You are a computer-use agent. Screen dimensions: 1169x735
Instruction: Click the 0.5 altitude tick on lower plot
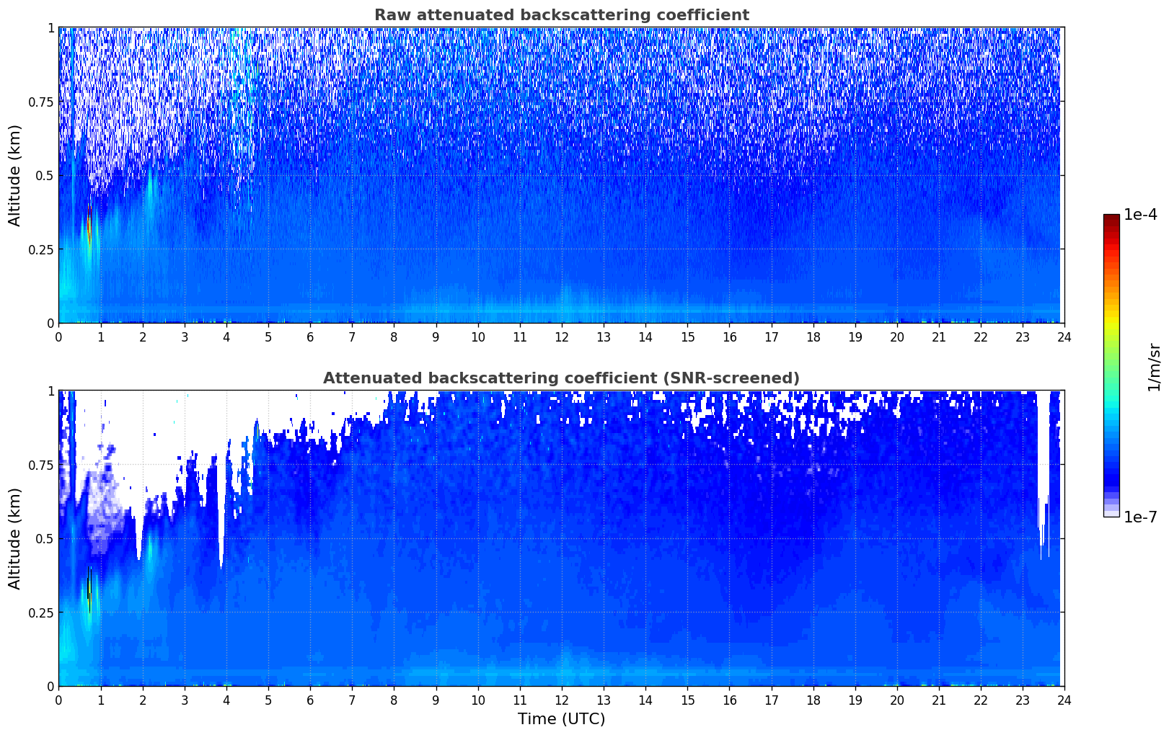point(45,538)
